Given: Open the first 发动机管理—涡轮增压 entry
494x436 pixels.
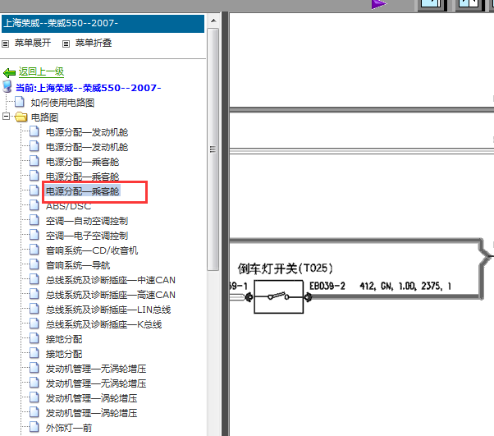Looking at the screenshot, I should coord(91,398).
